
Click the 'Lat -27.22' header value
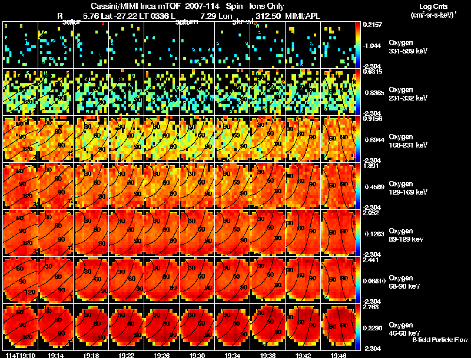[x=120, y=16]
